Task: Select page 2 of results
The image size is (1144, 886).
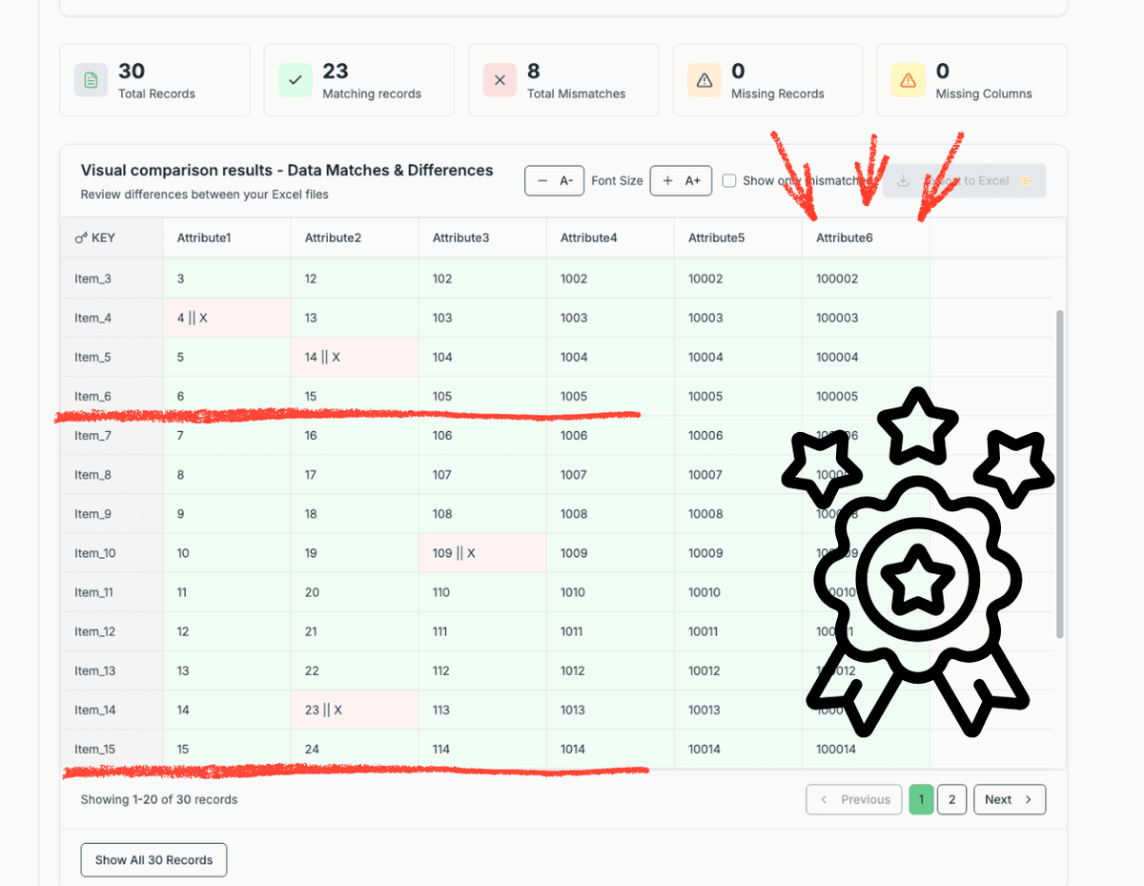Action: click(x=951, y=799)
